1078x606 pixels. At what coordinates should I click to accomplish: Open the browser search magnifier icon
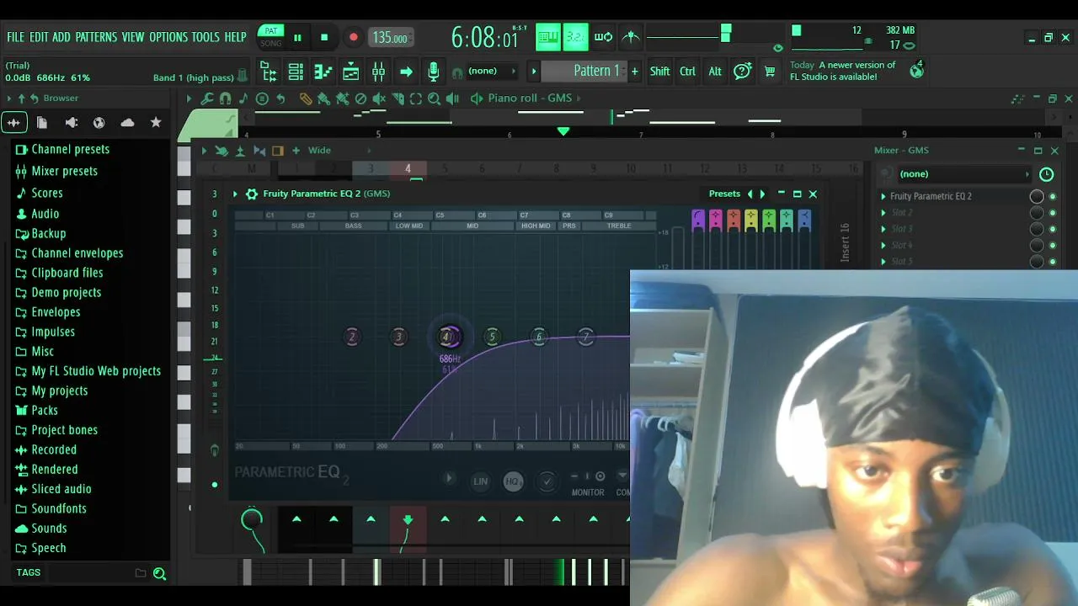(159, 573)
